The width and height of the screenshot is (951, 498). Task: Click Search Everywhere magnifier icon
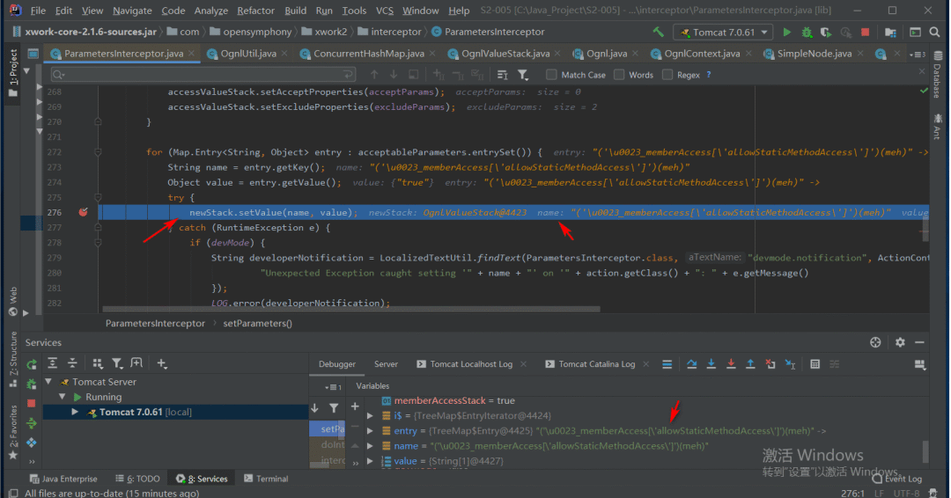coord(934,32)
